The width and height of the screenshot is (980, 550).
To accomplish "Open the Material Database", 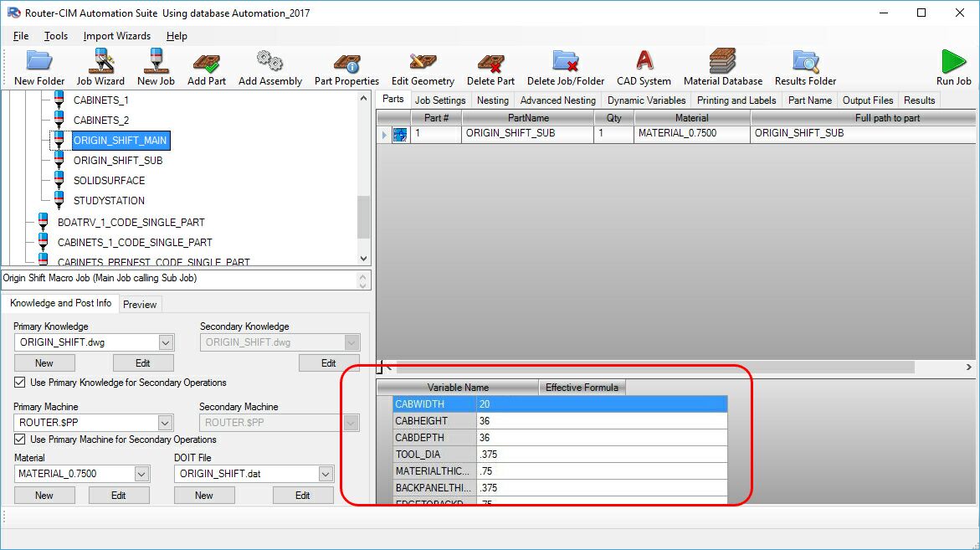I will coord(723,67).
